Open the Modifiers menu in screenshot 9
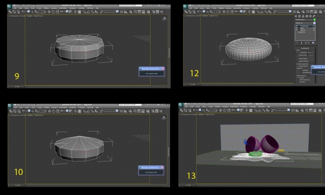Screen dimensions: 325x195 [x=46, y=8]
